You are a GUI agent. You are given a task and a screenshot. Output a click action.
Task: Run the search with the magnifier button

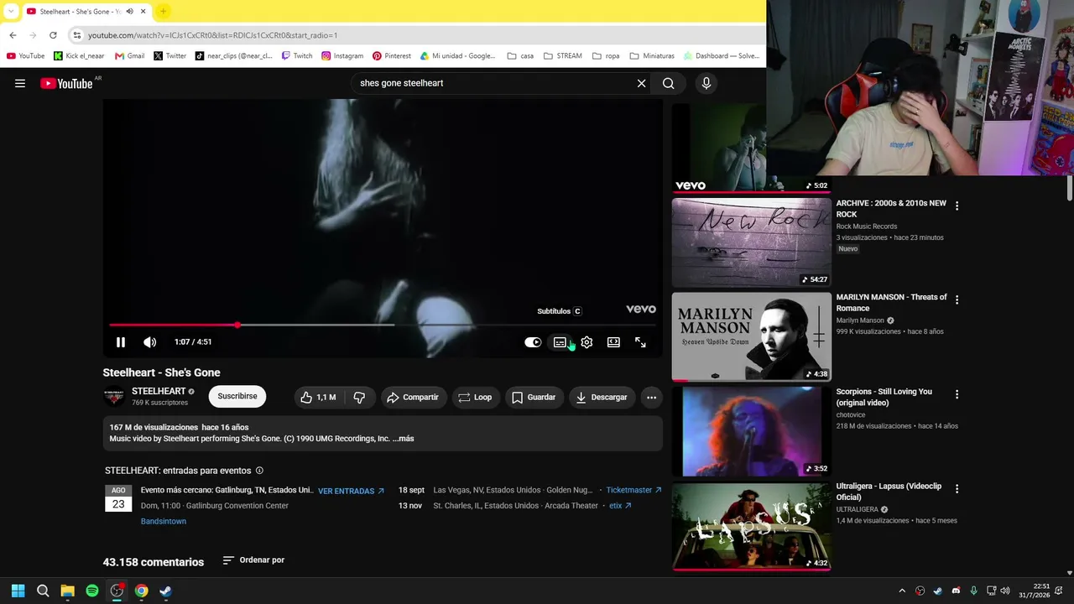tap(668, 83)
